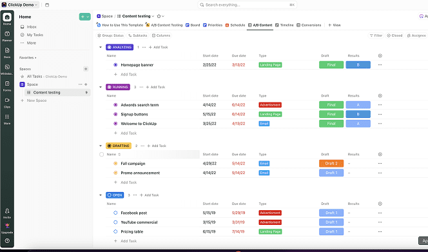Click due date 7/14/19 of Pricing table
428x252 pixels.
pos(238,231)
